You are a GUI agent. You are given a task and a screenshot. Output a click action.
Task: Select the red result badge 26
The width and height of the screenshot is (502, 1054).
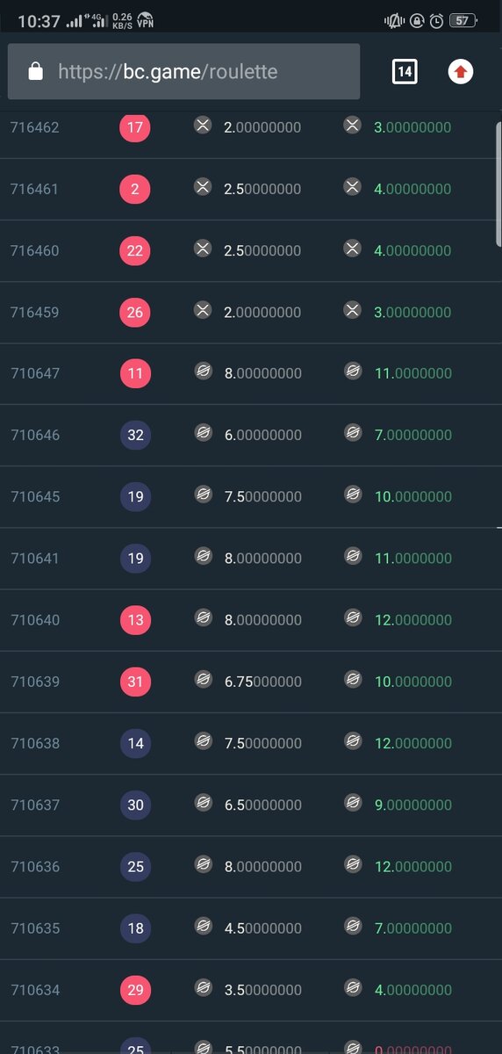click(135, 312)
